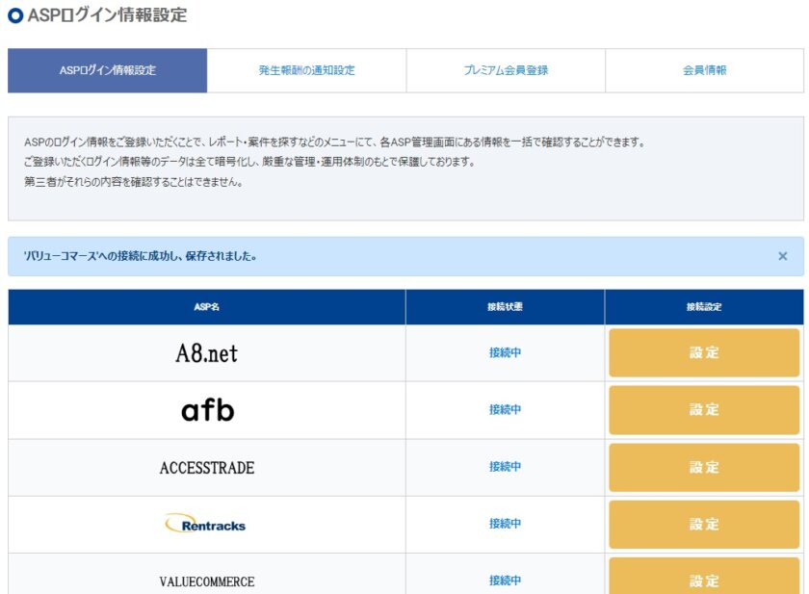Select the VALUECOMMERCE logo
The image size is (809, 594).
(x=207, y=581)
